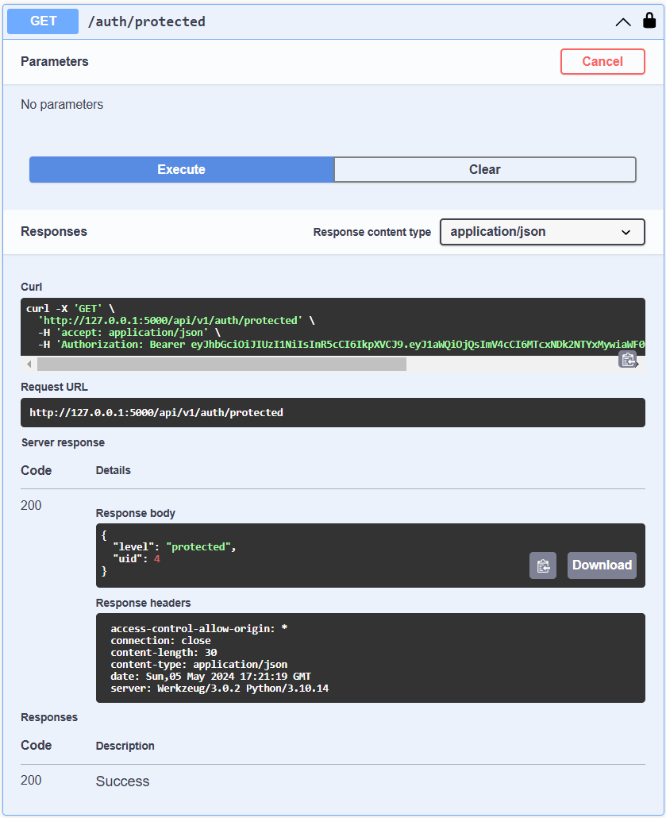Image resolution: width=666 pixels, height=818 pixels.
Task: Click the Response body label
Action: point(136,513)
